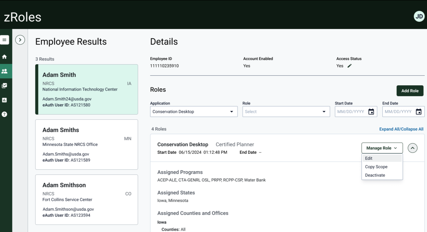Image resolution: width=427 pixels, height=232 pixels.
Task: Click the Certified Planner role label
Action: pos(235,144)
